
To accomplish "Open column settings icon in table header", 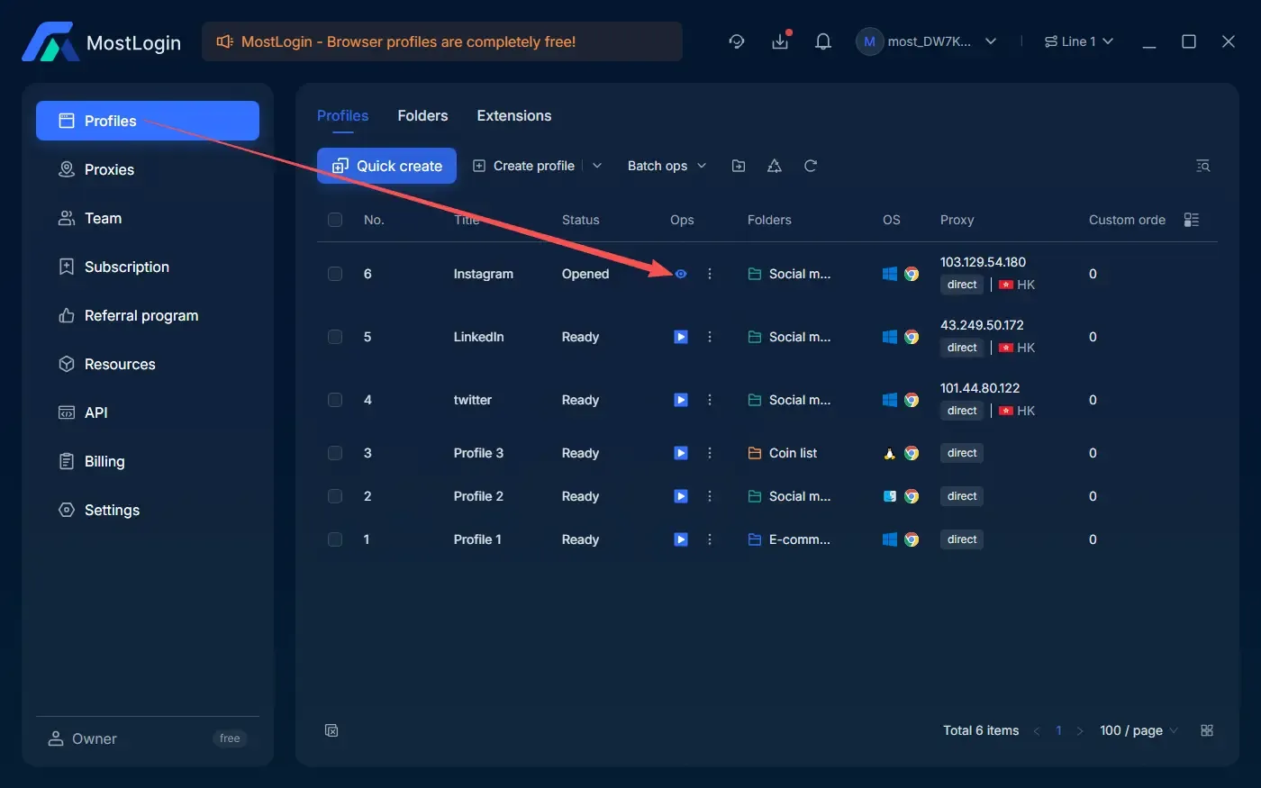I will click(x=1192, y=220).
